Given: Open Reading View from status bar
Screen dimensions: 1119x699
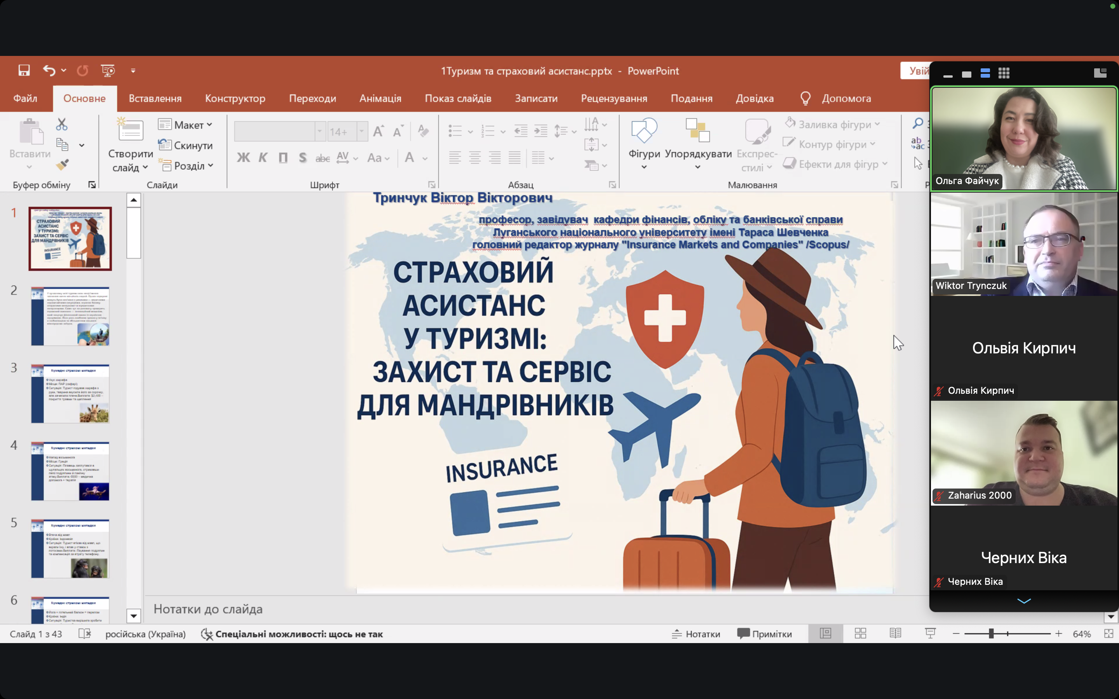Looking at the screenshot, I should (x=895, y=633).
